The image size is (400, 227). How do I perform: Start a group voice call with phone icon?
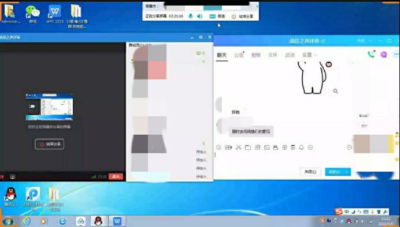(x=371, y=54)
